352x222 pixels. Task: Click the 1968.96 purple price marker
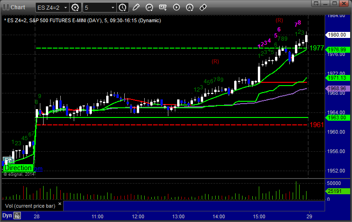pyautogui.click(x=338, y=88)
